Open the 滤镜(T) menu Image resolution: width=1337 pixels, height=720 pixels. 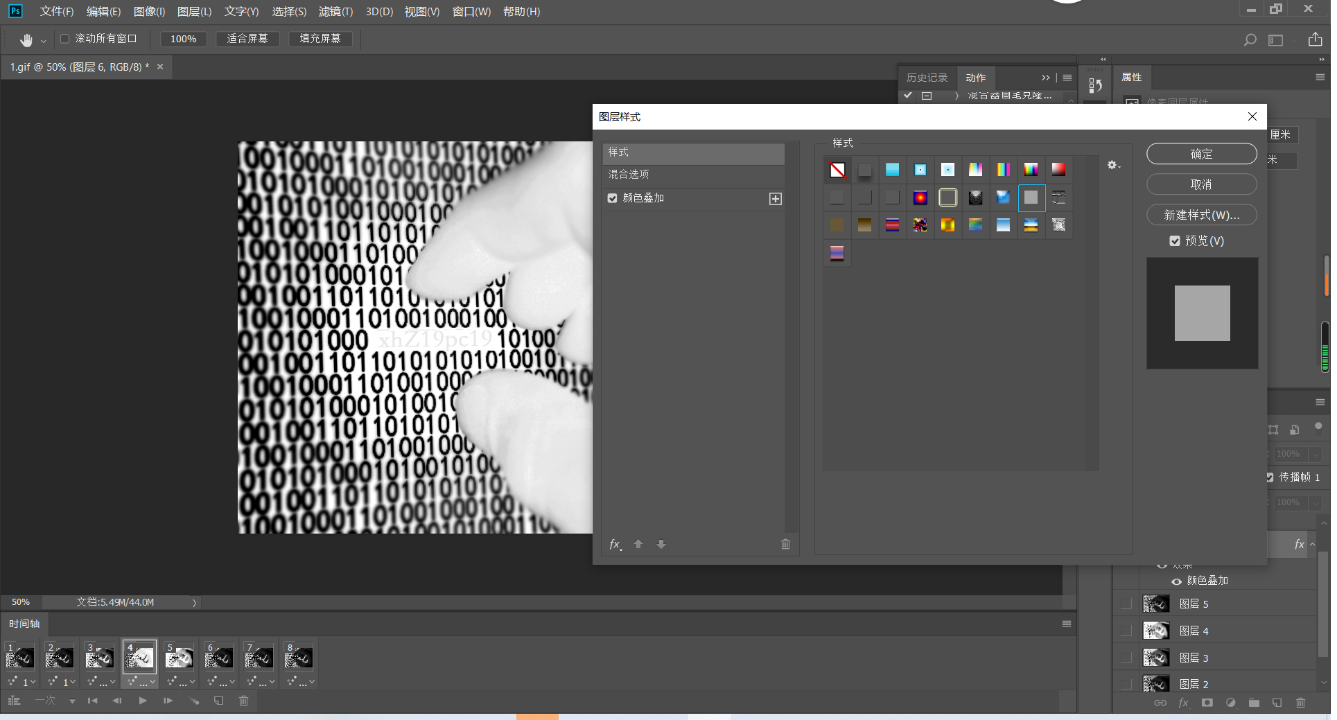pyautogui.click(x=335, y=12)
